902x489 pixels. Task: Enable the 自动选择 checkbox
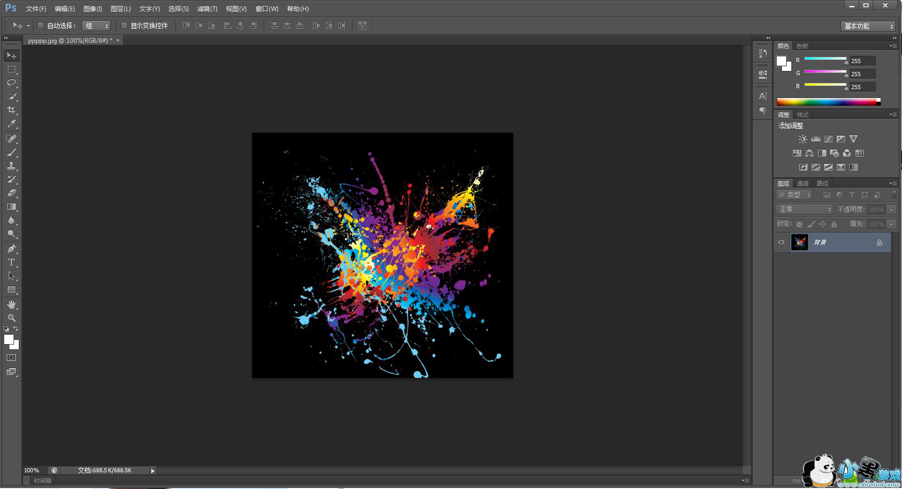tap(41, 26)
